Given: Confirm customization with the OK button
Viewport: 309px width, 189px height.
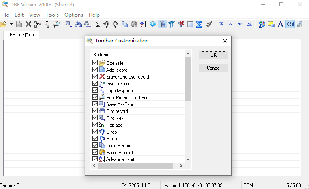Looking at the screenshot, I should [x=213, y=55].
